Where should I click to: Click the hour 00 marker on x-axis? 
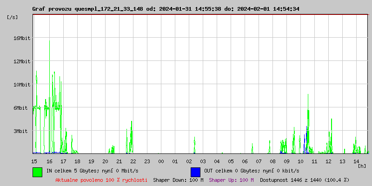point(161,161)
